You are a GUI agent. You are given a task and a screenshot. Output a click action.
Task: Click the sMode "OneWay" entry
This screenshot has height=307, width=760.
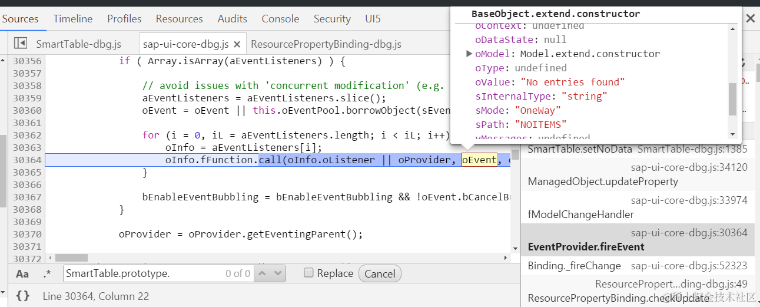517,110
